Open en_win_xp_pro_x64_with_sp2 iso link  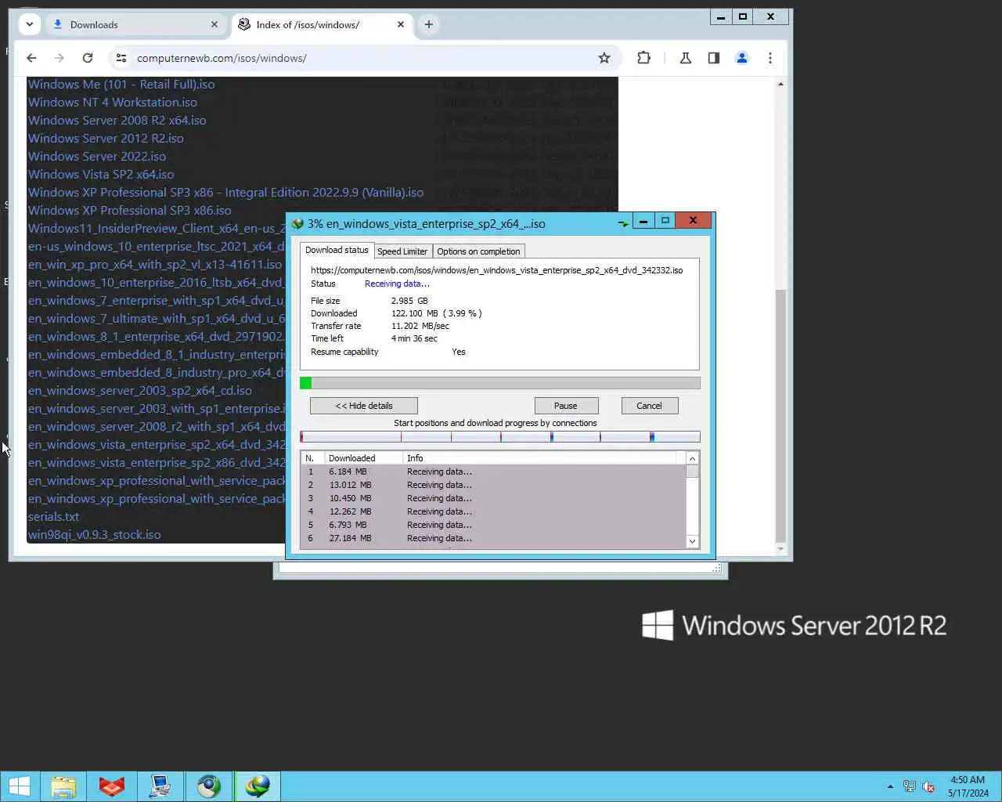(x=155, y=265)
